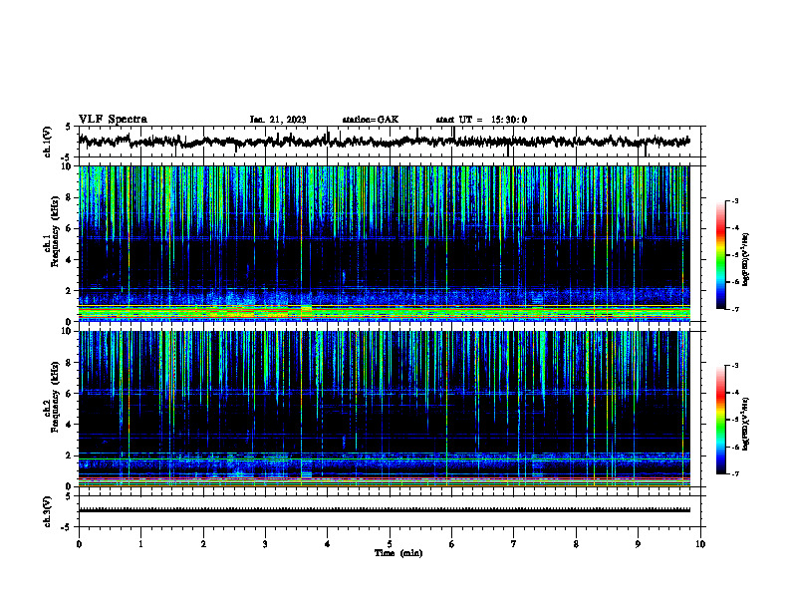
Task: Click the ch.3 voltage waveform trace
Action: coord(385,510)
